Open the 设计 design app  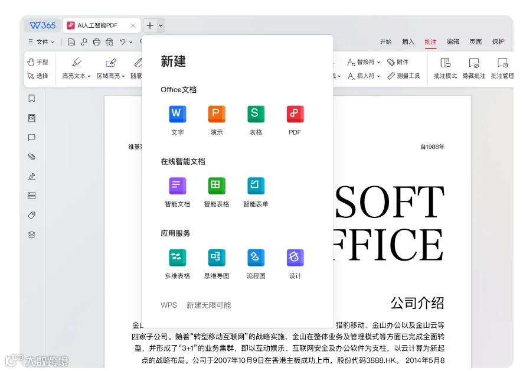(295, 263)
